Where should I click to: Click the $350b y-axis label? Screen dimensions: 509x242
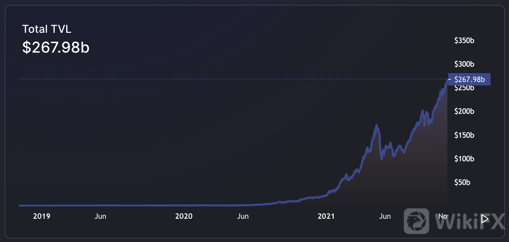pyautogui.click(x=464, y=41)
